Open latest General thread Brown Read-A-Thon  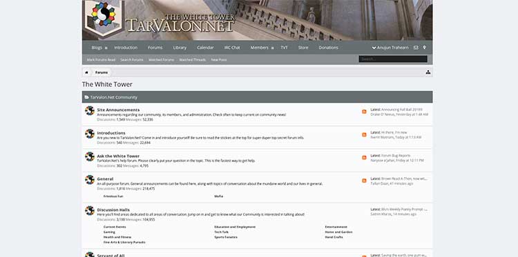(x=404, y=178)
